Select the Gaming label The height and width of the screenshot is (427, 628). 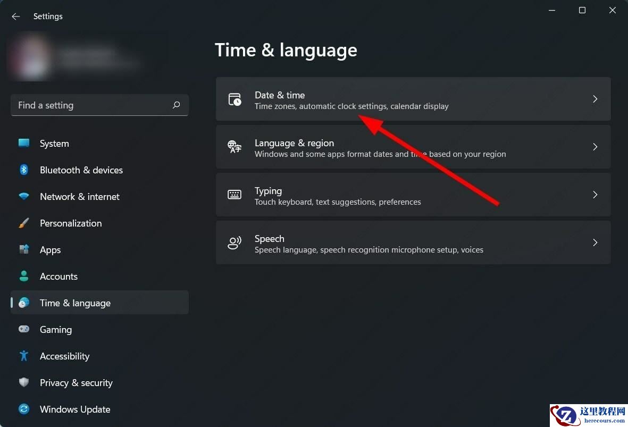(56, 330)
